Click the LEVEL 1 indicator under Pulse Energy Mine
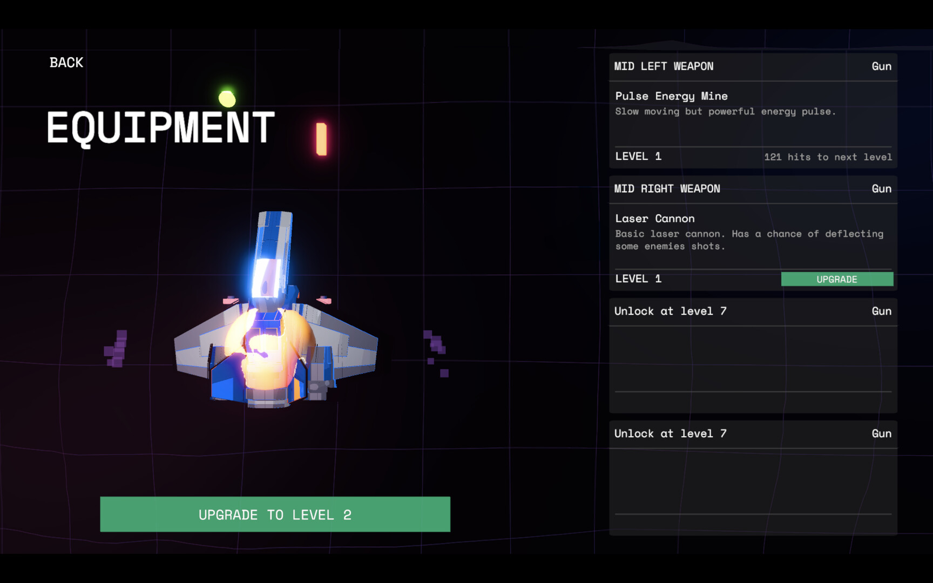Image resolution: width=933 pixels, height=583 pixels. click(x=639, y=157)
